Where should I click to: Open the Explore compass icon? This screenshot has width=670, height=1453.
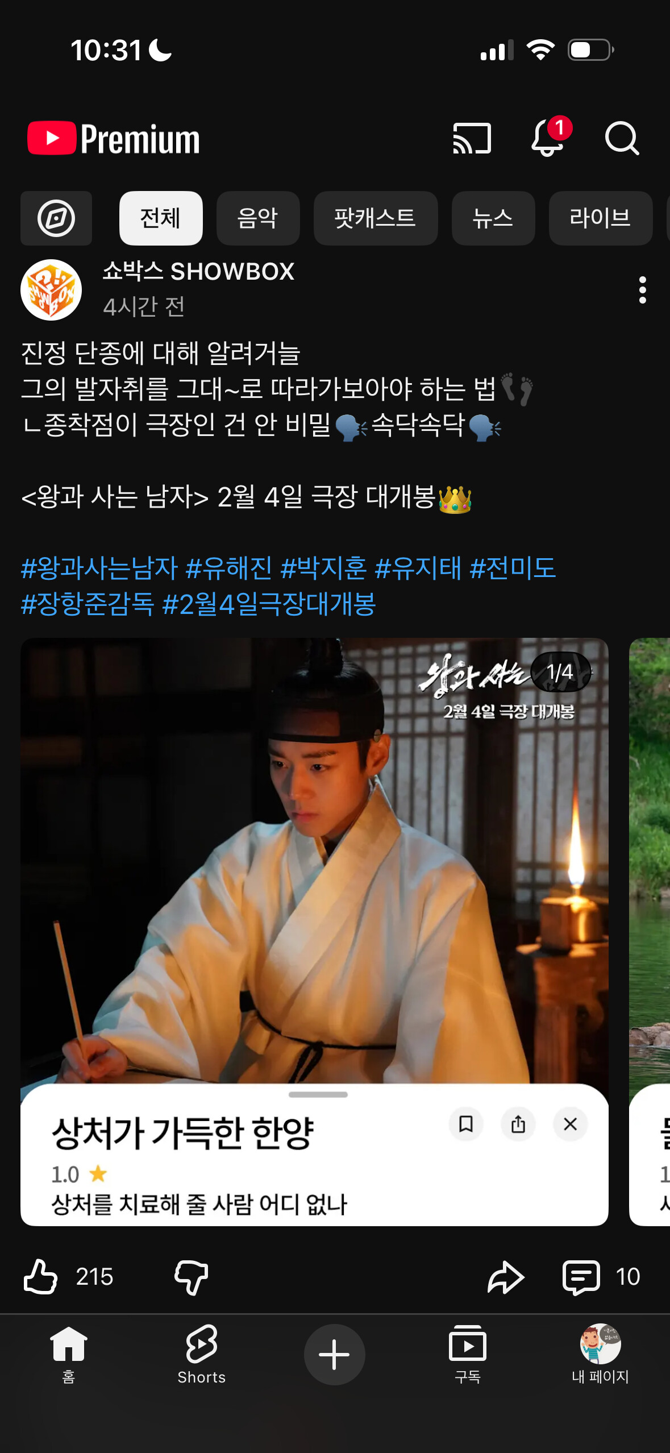56,218
